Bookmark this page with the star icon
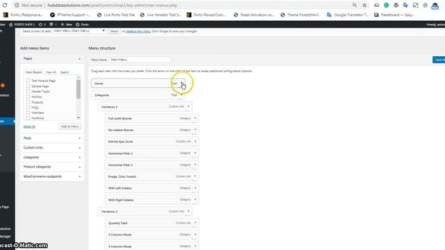 (364, 5)
